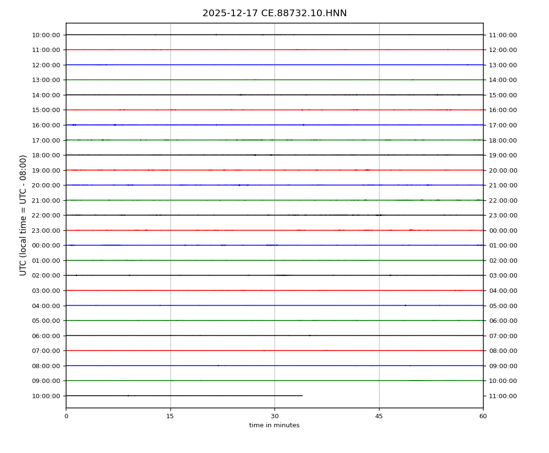This screenshot has width=549, height=453.
Task: Click the 60 minute x-axis tick label
Action: click(x=483, y=416)
